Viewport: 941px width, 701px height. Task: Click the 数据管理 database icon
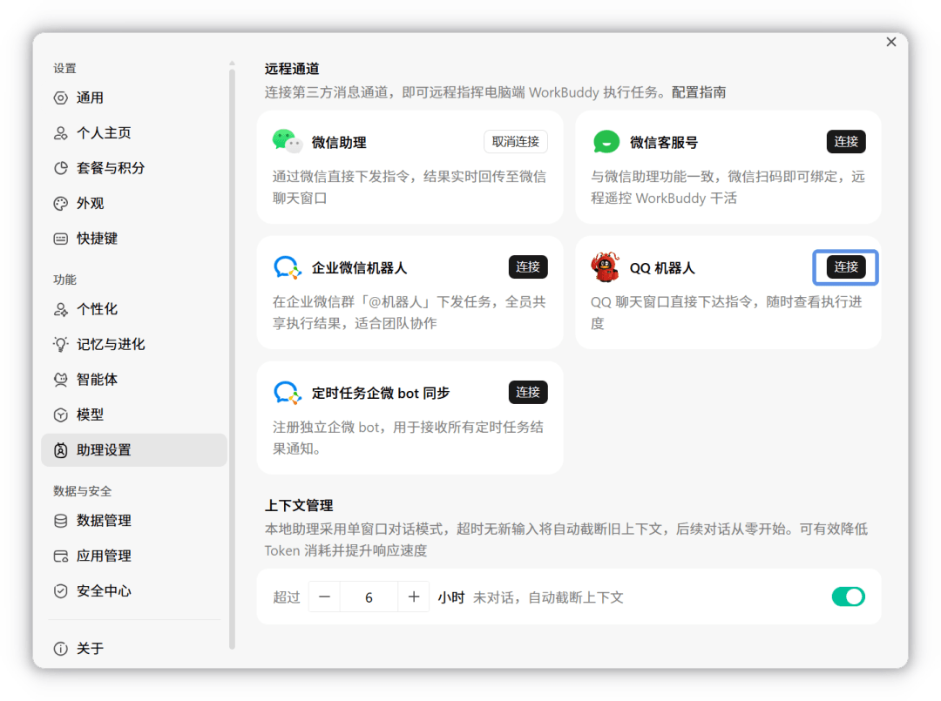click(x=61, y=521)
